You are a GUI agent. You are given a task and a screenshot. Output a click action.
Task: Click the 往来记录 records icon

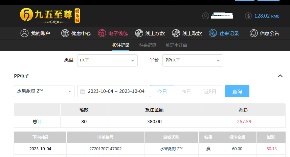[x=213, y=33]
